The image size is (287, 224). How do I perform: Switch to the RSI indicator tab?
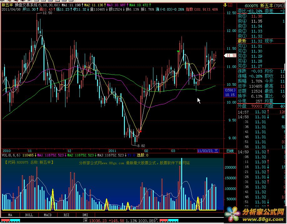[66, 215]
